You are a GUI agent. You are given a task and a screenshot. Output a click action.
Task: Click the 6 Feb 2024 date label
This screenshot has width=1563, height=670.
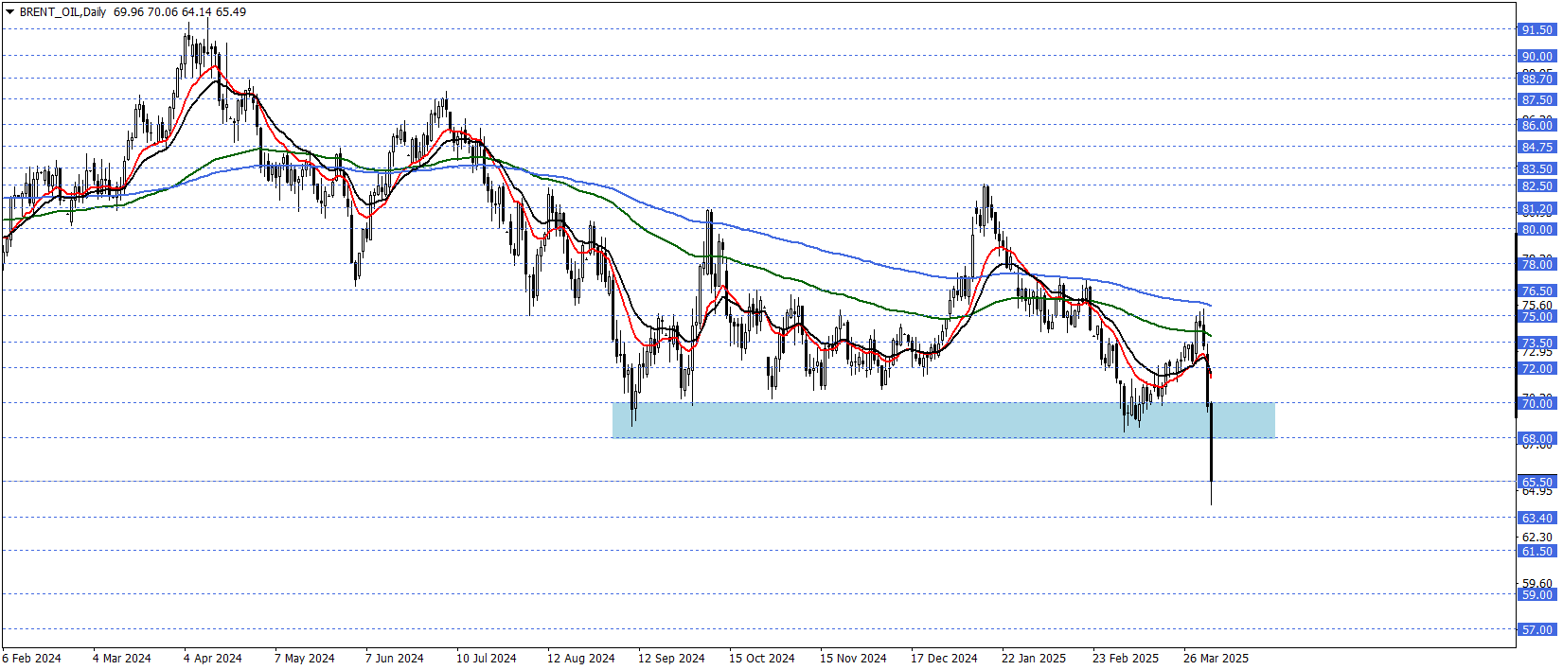31,659
